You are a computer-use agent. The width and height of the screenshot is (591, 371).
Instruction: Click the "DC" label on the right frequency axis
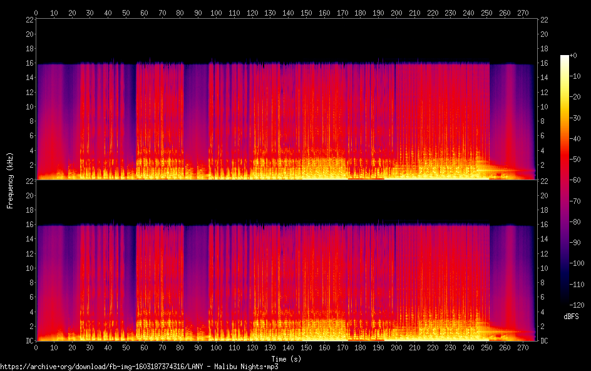[544, 340]
